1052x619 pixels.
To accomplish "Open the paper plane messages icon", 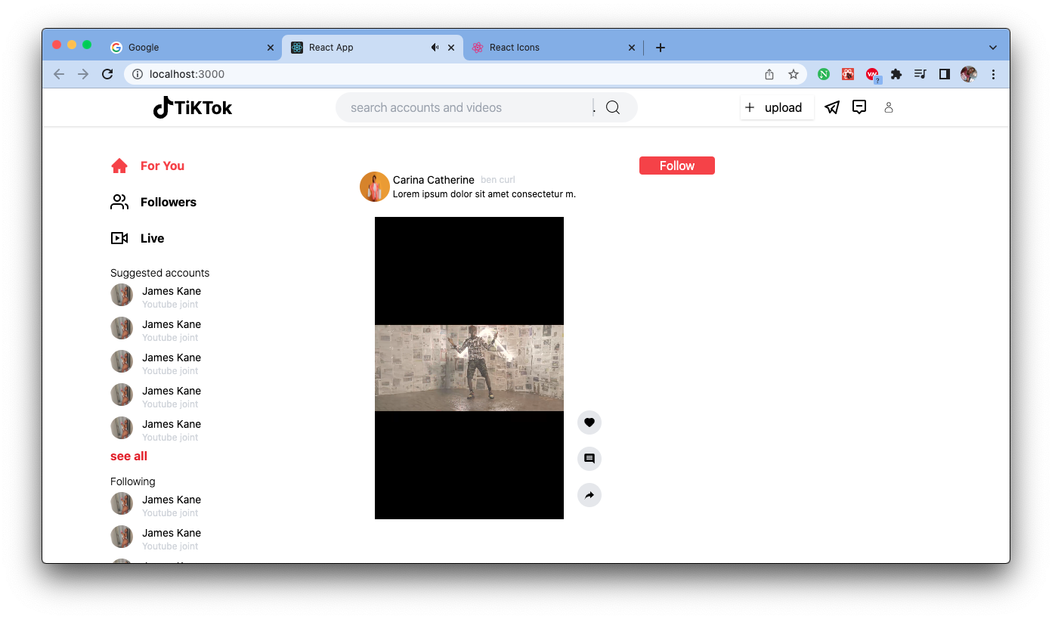I will pos(832,107).
